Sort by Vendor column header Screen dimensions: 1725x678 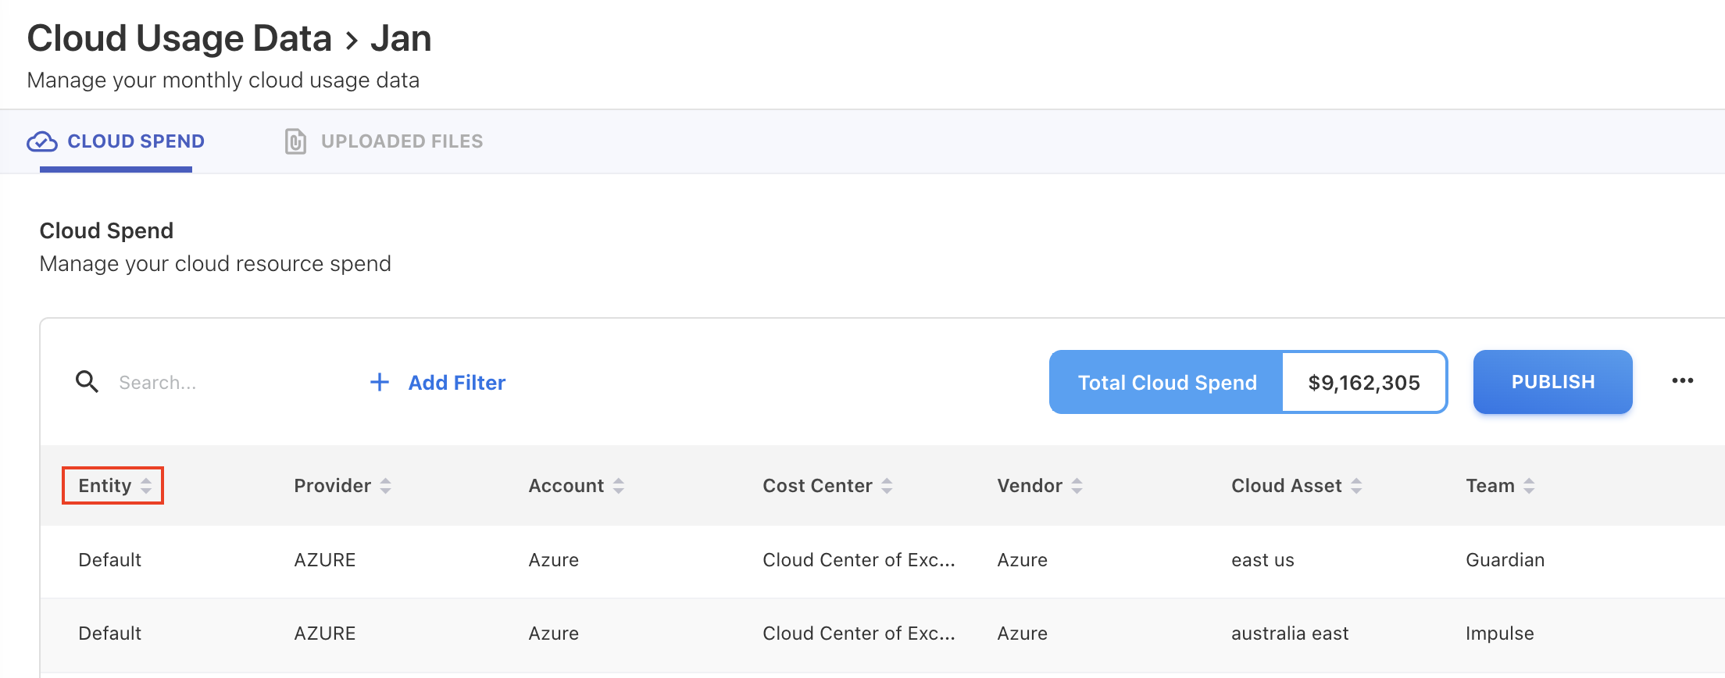tap(1029, 486)
